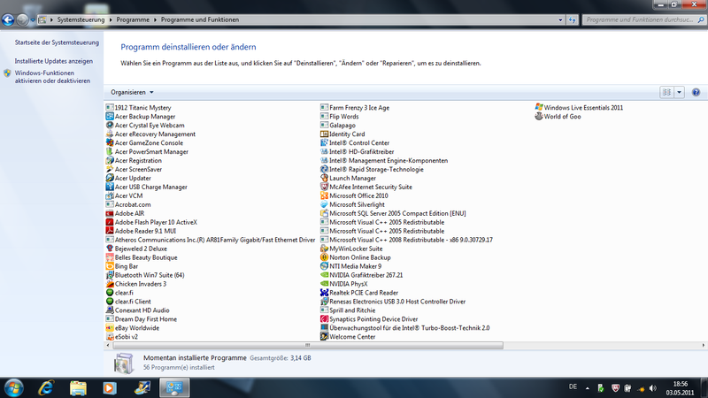This screenshot has width=708, height=398.
Task: Click the Adobe Flash Player 10 ActiveX icon
Action: pos(109,223)
